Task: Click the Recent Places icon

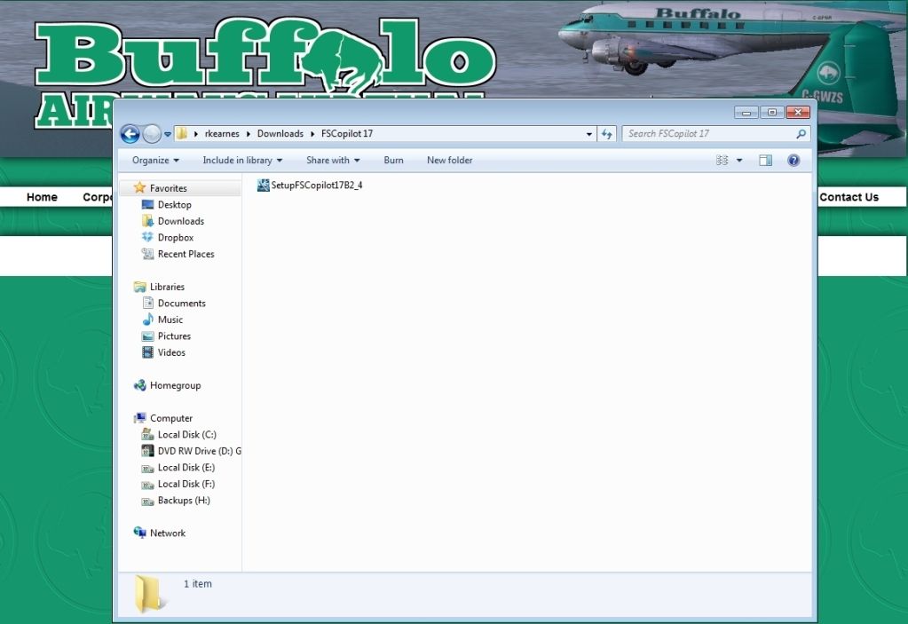Action: (x=147, y=254)
